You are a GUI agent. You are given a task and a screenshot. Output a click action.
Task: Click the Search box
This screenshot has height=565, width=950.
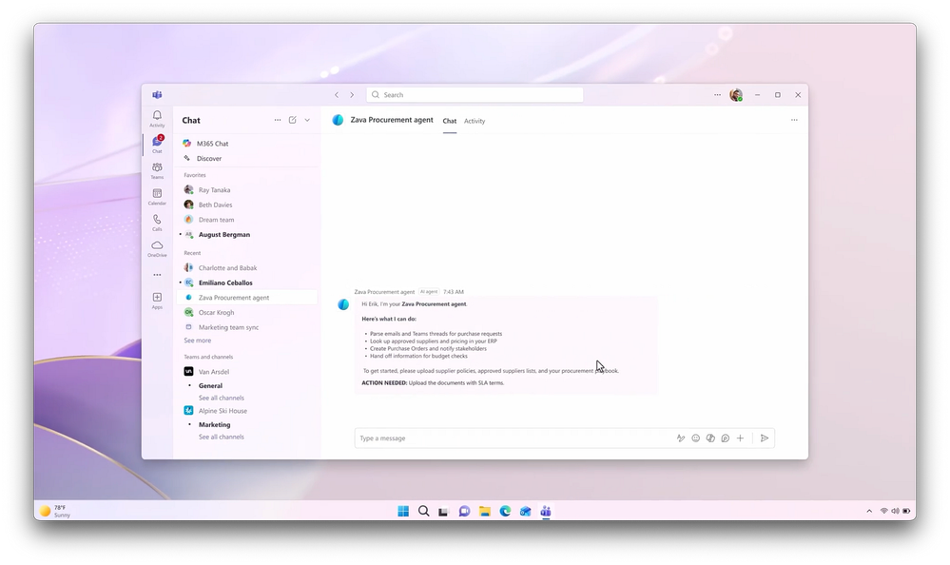pos(475,94)
